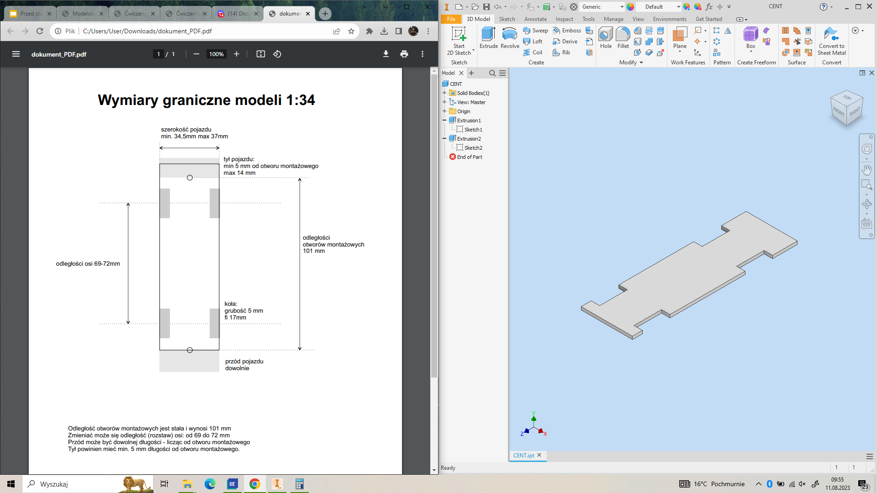Image resolution: width=877 pixels, height=493 pixels.
Task: Open the Generic material dropdown
Action: click(622, 7)
